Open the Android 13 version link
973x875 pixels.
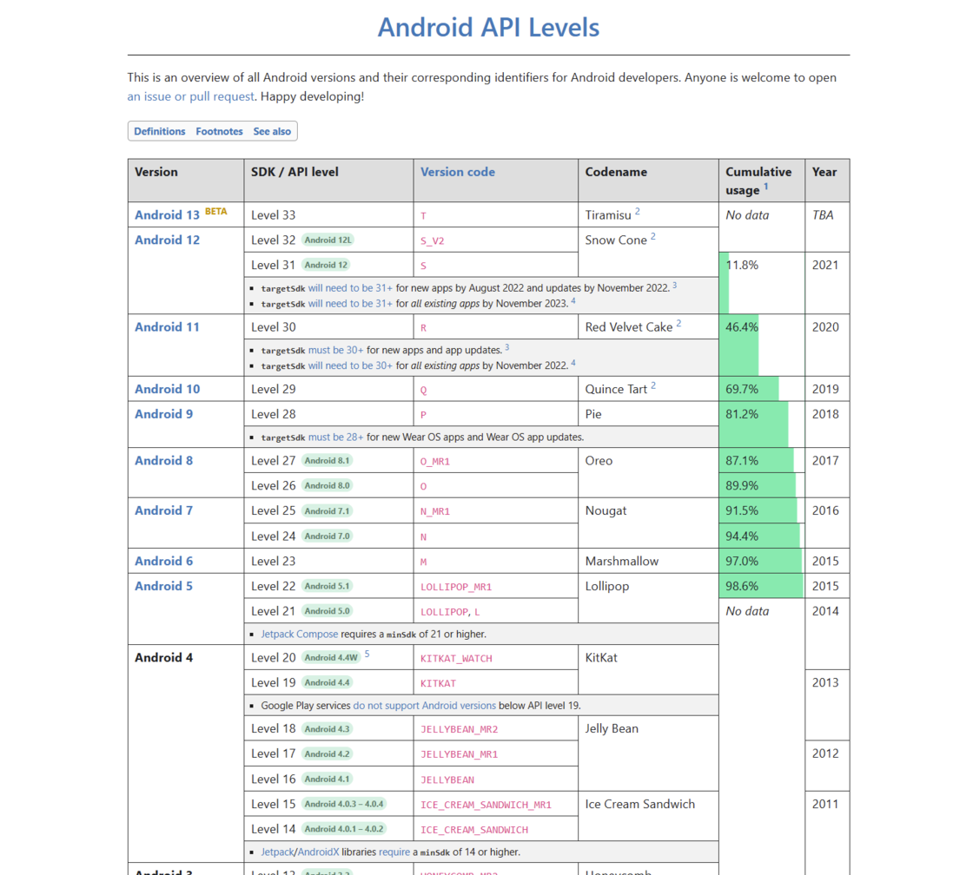point(167,215)
